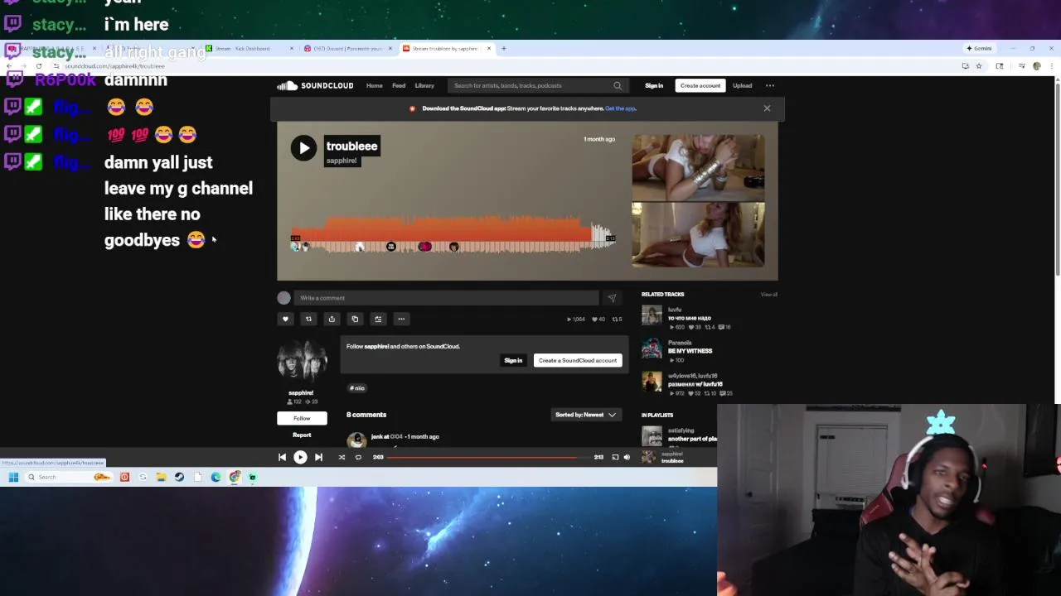Image resolution: width=1061 pixels, height=596 pixels.
Task: Send the comment with the paper plane icon
Action: click(x=612, y=298)
